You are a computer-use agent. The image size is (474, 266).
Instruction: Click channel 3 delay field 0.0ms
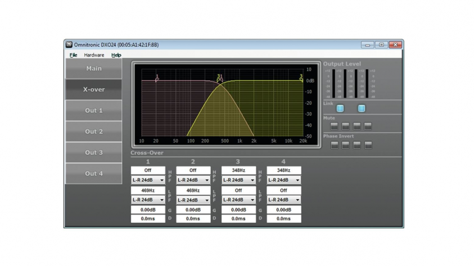pos(238,219)
